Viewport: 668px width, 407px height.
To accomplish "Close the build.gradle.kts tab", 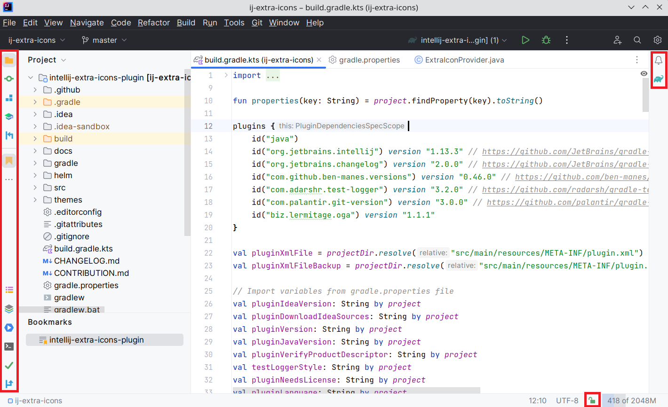I will [x=319, y=60].
